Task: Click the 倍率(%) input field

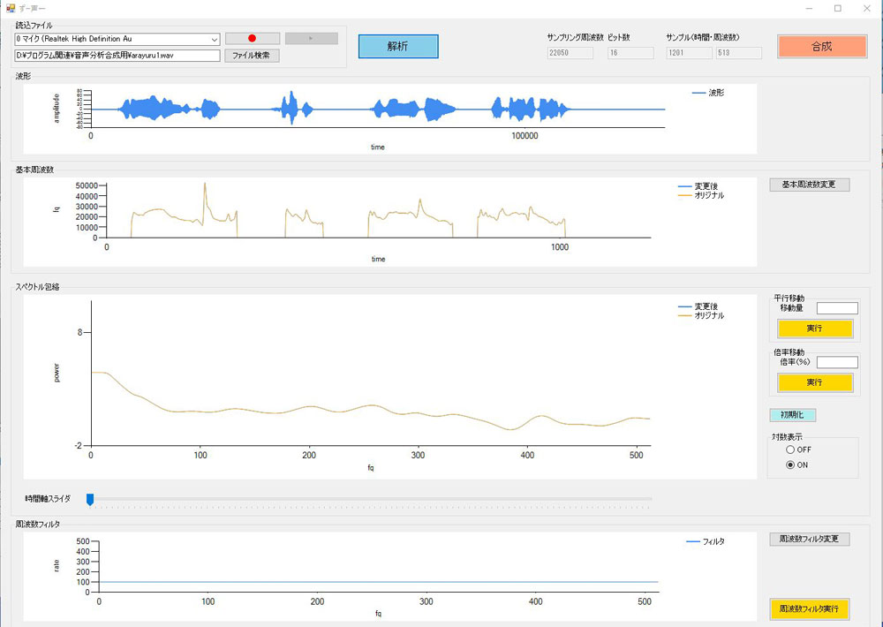Action: click(x=837, y=362)
